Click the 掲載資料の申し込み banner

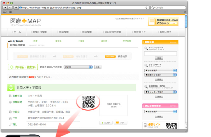pyautogui.click(x=163, y=21)
